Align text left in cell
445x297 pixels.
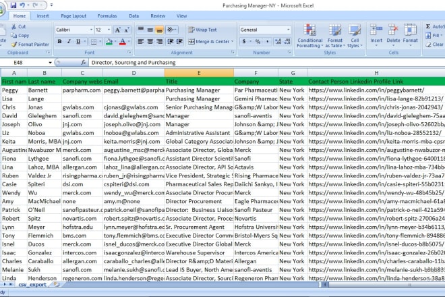140,41
